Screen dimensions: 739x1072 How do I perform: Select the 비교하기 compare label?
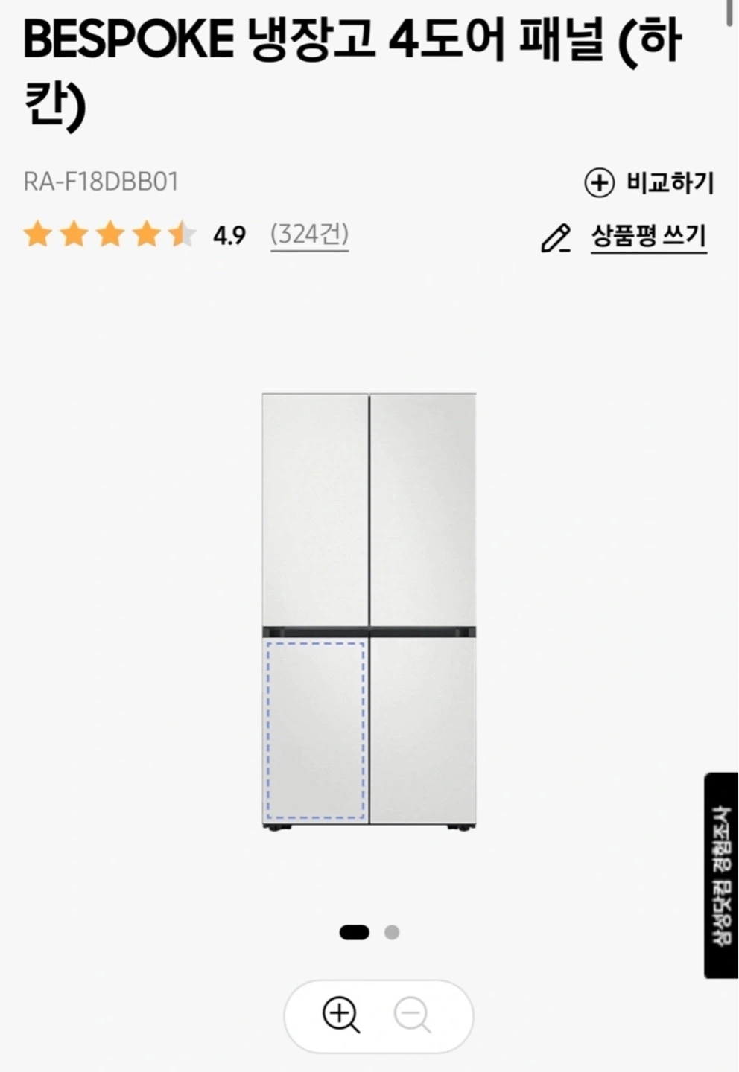point(670,182)
